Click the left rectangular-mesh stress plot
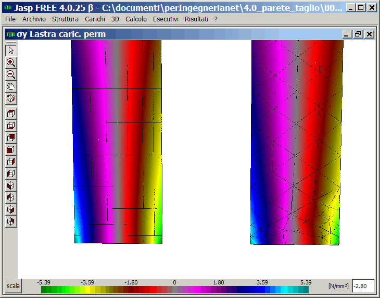Screen dimensions: 380x298 click(x=117, y=142)
